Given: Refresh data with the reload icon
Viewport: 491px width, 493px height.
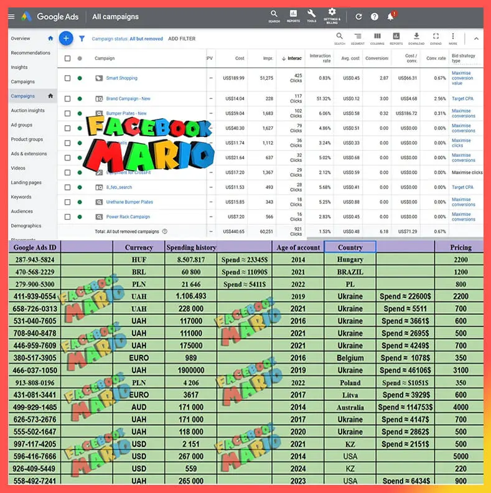Looking at the screenshot, I should [358, 17].
